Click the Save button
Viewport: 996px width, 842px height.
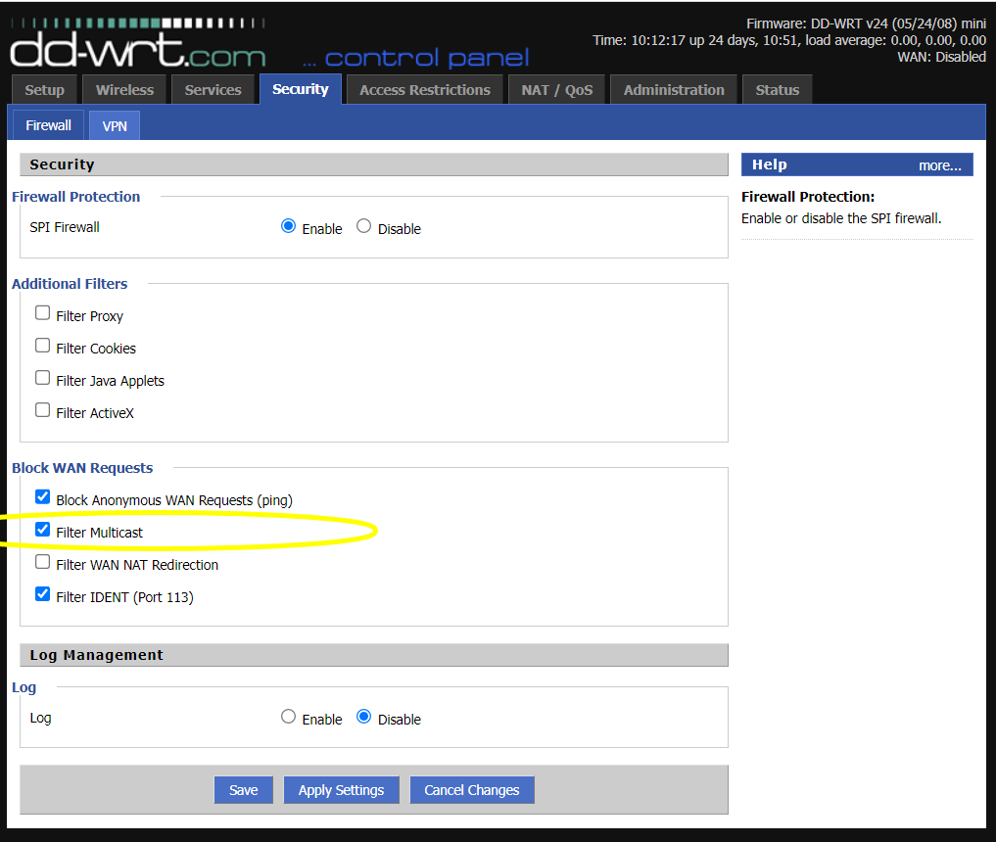(x=243, y=790)
